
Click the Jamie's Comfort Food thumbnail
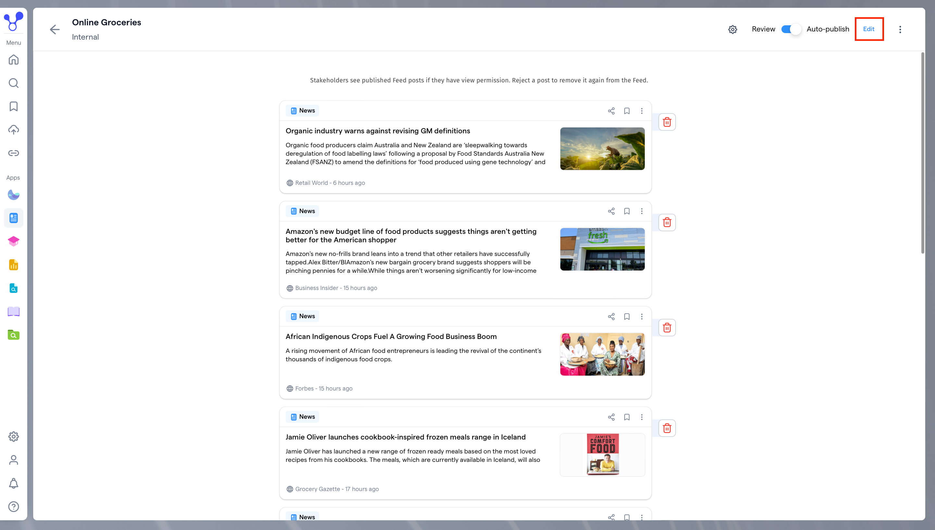pyautogui.click(x=602, y=455)
